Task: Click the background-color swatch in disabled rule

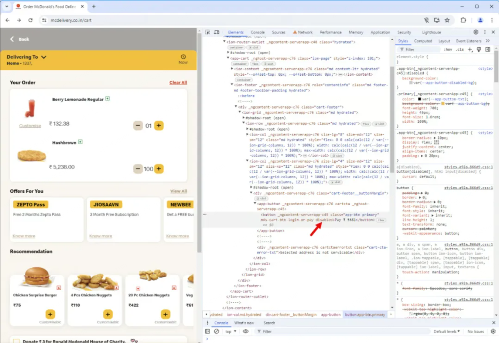Action: [x=411, y=83]
